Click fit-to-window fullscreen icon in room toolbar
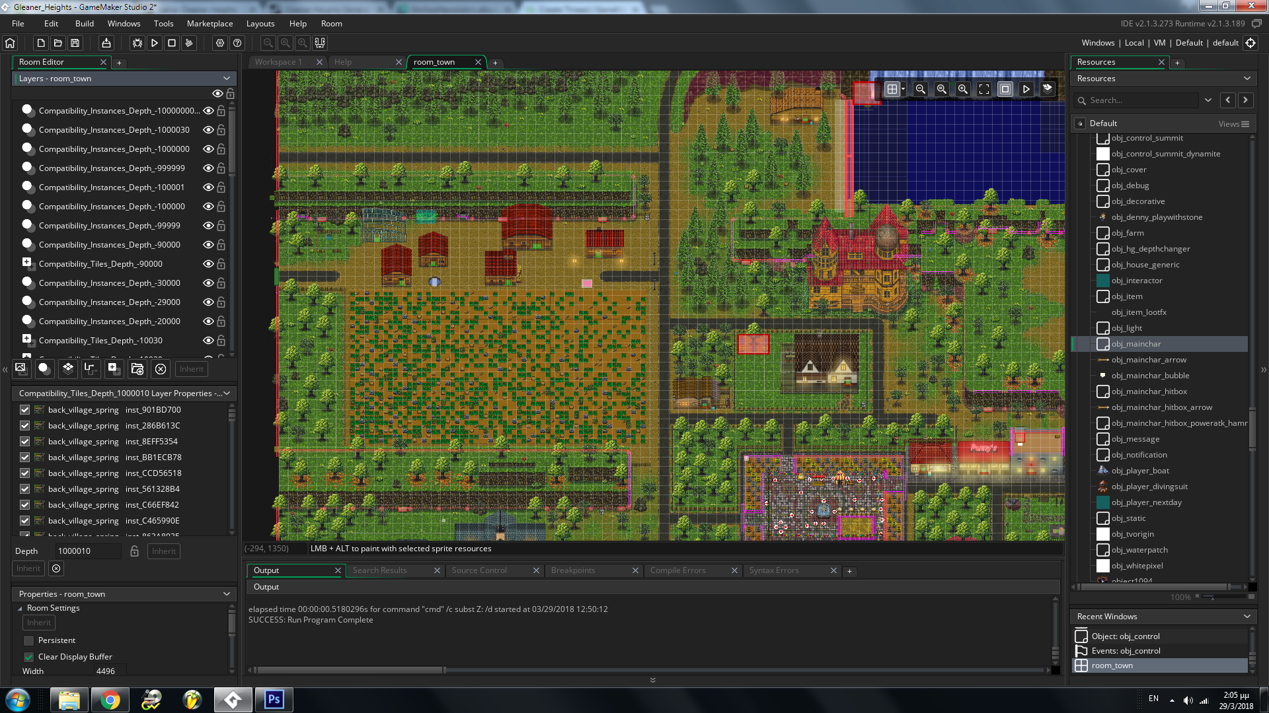1269x713 pixels. click(x=983, y=89)
